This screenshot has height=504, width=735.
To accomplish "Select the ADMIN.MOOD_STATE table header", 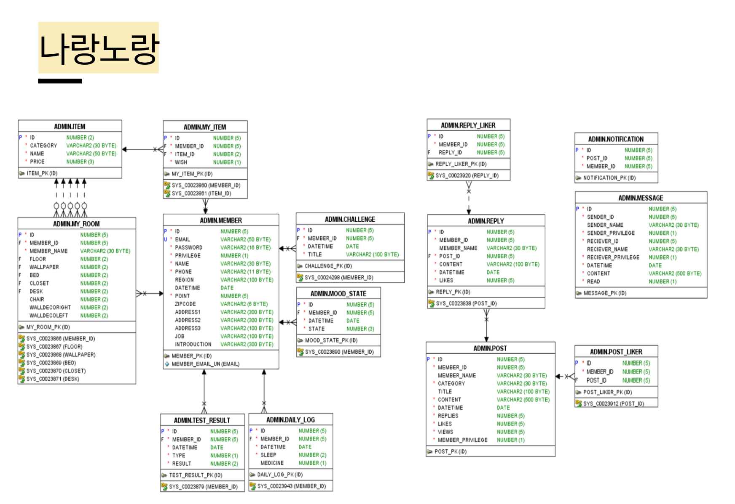I will pos(338,293).
